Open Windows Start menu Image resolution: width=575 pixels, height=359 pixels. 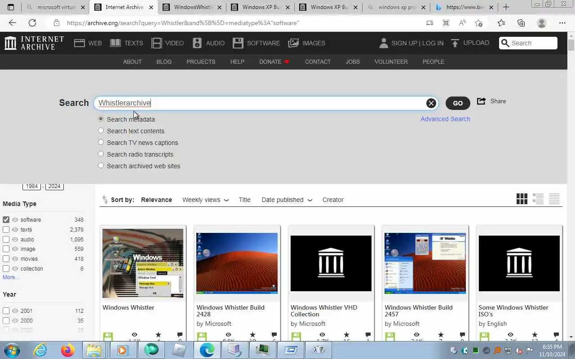tap(12, 350)
